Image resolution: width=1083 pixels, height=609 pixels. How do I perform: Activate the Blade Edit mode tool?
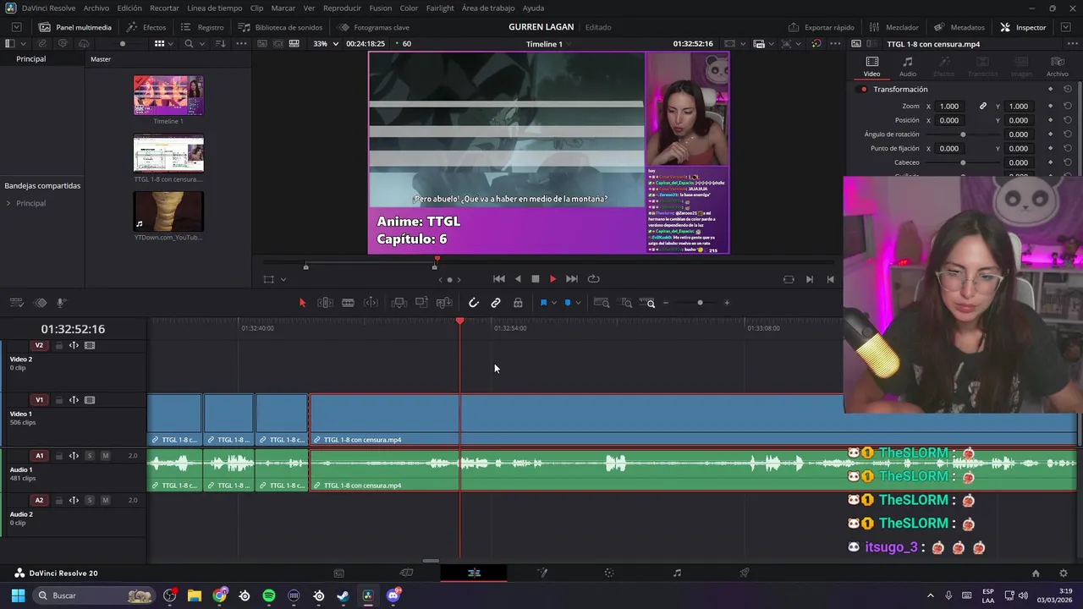point(348,303)
